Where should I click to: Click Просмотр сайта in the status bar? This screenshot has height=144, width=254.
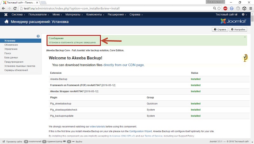pos(12,141)
